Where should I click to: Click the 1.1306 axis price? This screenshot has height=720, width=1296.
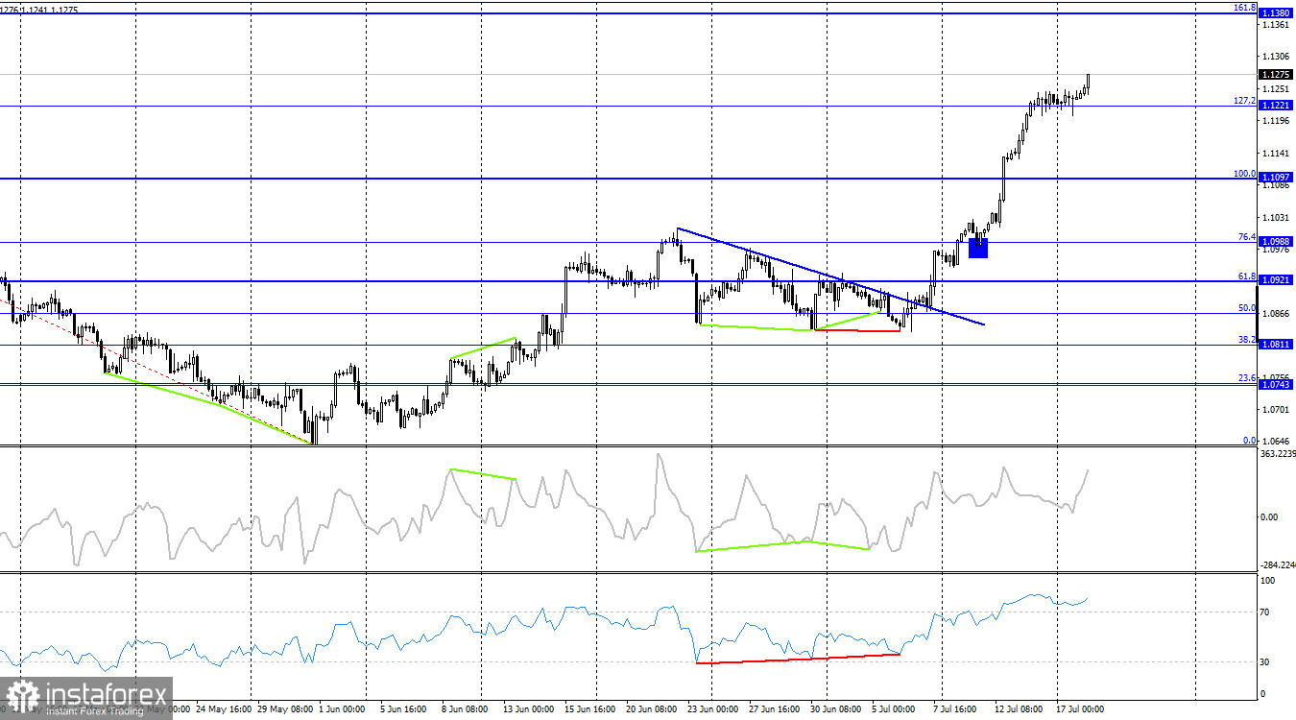click(1277, 57)
